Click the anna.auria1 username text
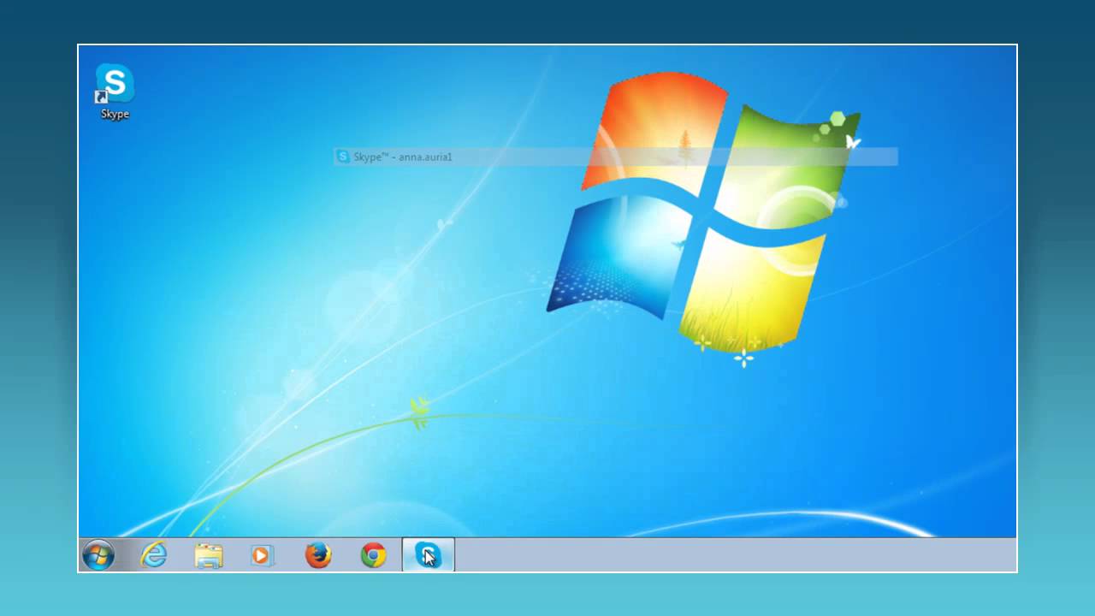Screen dimensions: 1095x616 (424, 157)
